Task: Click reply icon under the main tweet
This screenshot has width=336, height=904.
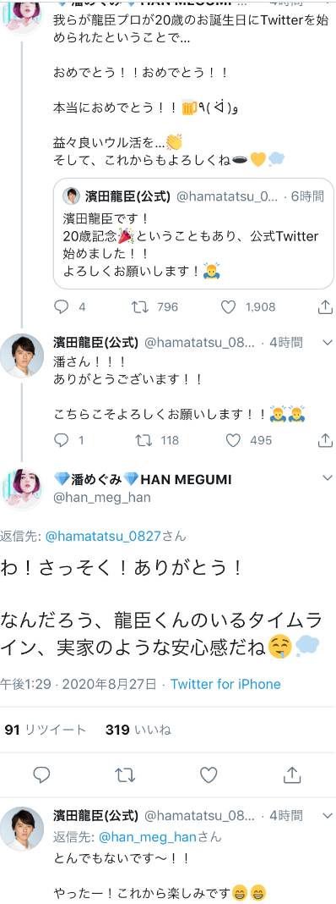Action: click(41, 774)
